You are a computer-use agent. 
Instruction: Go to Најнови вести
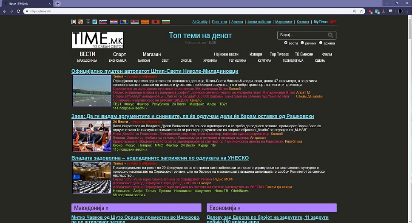(226, 54)
